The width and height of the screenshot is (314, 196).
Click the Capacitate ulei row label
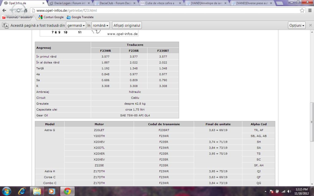[47, 109]
